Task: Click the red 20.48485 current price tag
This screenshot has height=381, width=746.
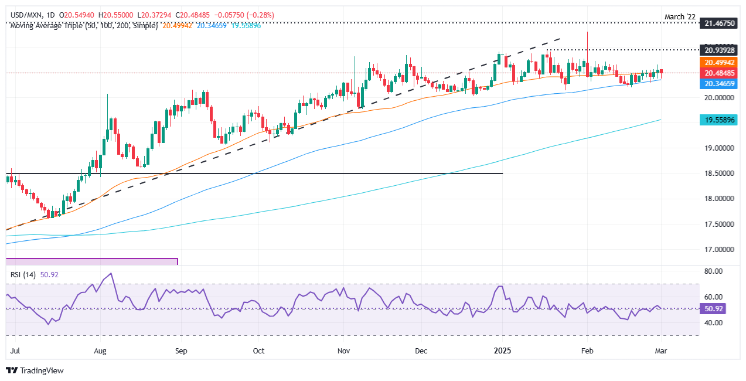Action: tap(720, 73)
